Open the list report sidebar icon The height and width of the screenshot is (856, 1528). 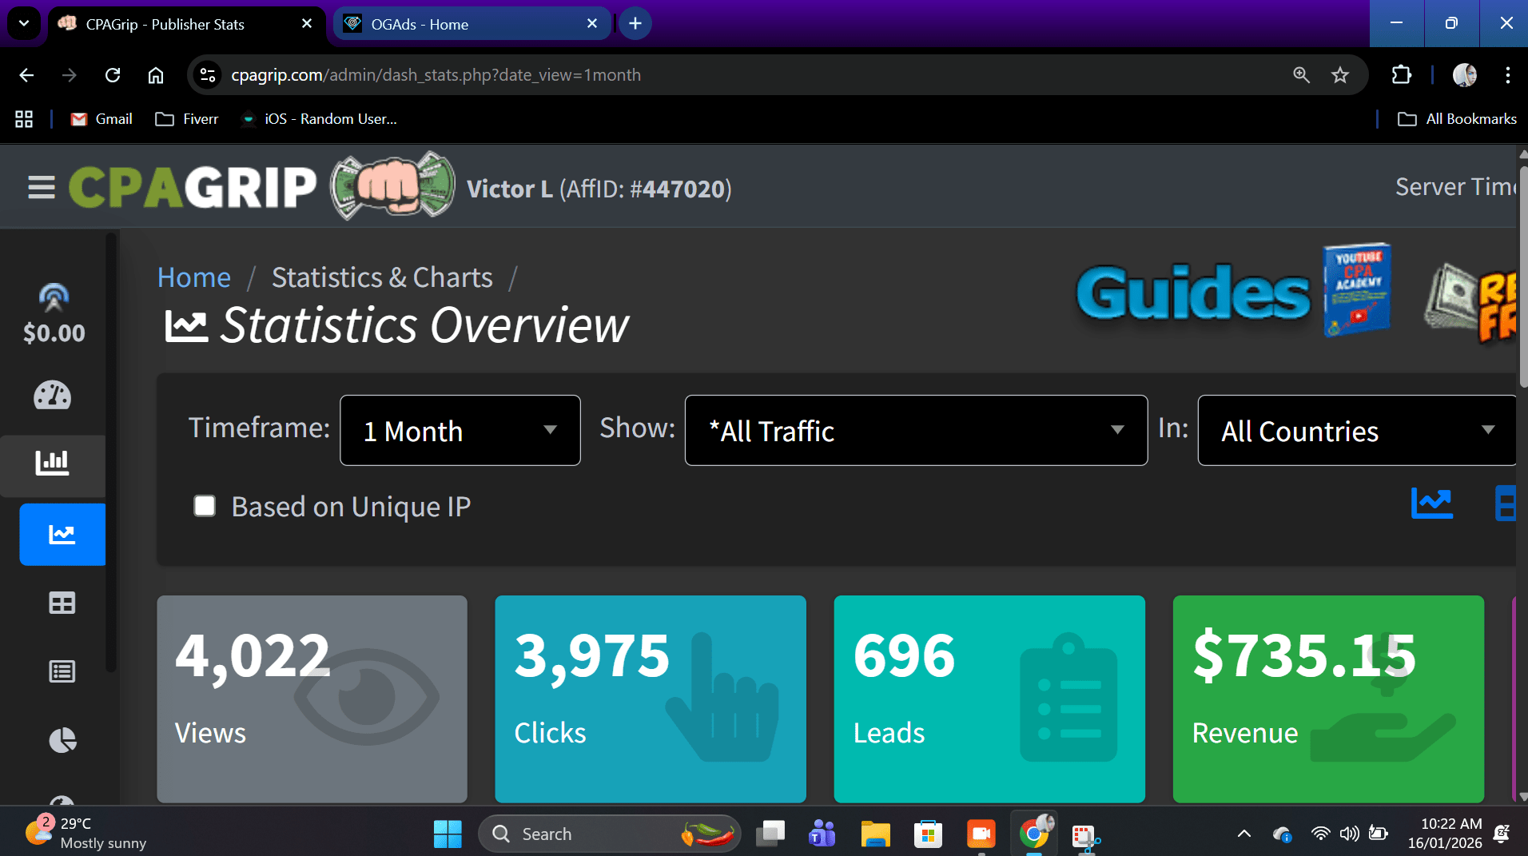click(x=62, y=671)
